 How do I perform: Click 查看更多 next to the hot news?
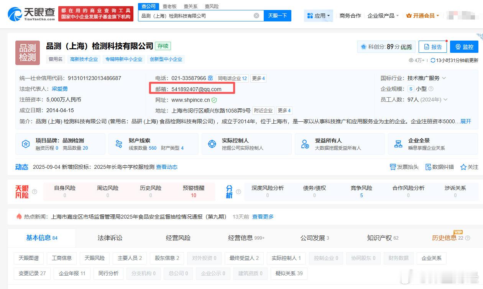pyautogui.click(x=263, y=217)
